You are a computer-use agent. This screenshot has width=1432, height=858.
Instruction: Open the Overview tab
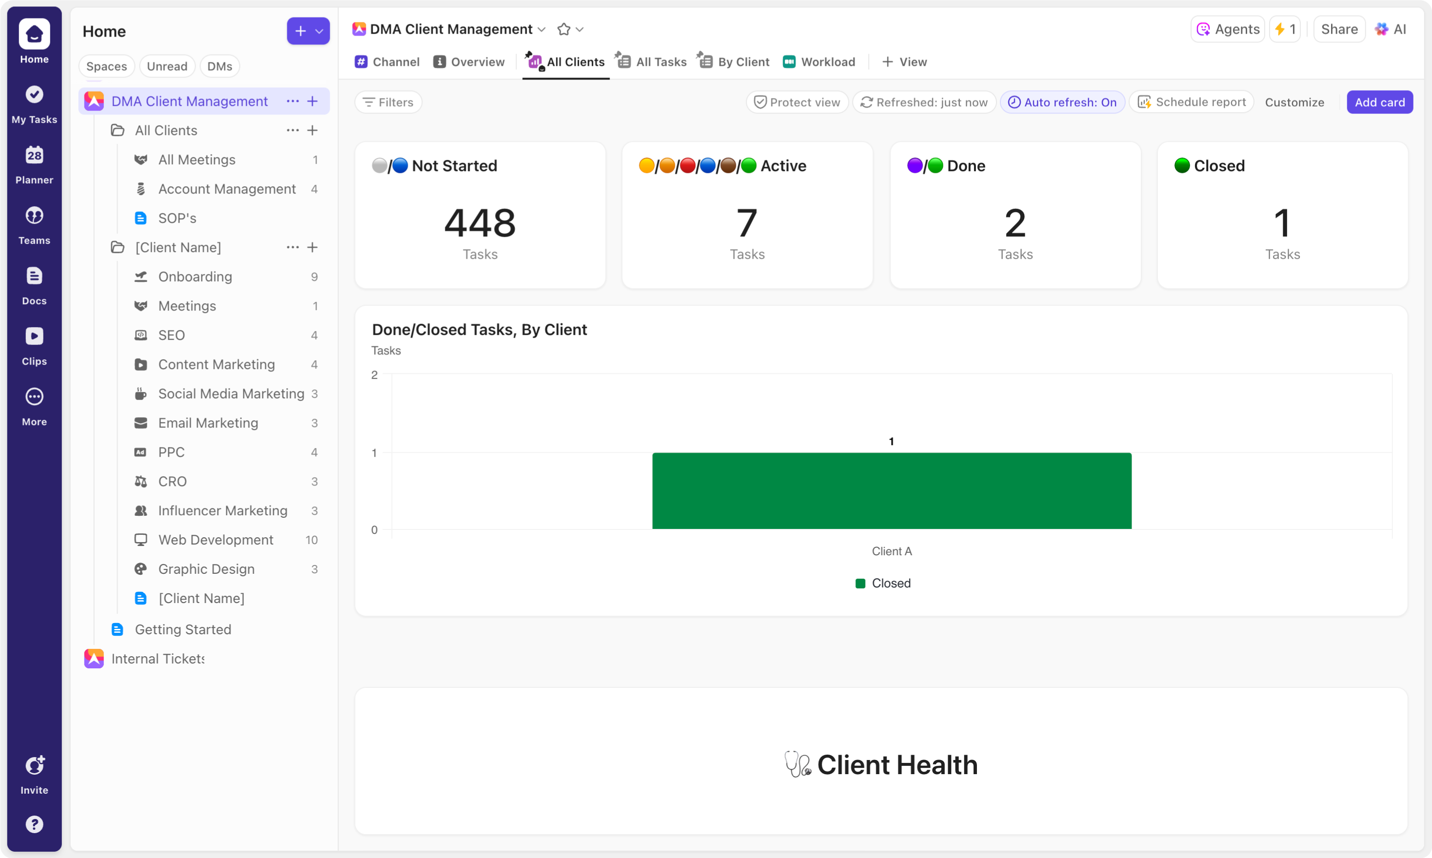[469, 62]
